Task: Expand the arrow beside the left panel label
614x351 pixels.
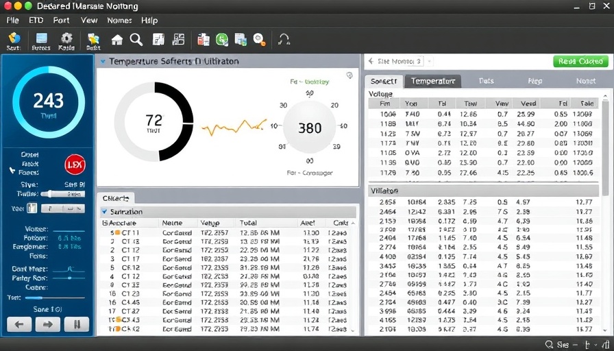Action: (x=12, y=169)
